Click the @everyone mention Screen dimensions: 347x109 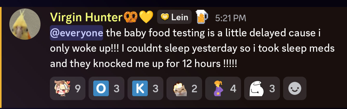pyautogui.click(x=76, y=33)
